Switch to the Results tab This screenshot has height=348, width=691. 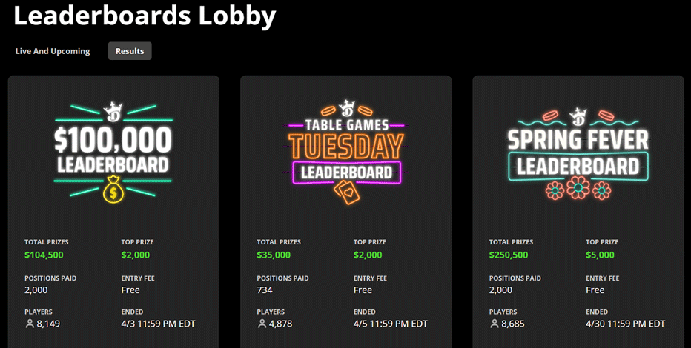point(130,51)
